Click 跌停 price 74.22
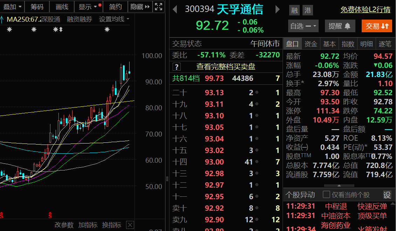Viewport: 396px width, 231px height. click(x=383, y=111)
